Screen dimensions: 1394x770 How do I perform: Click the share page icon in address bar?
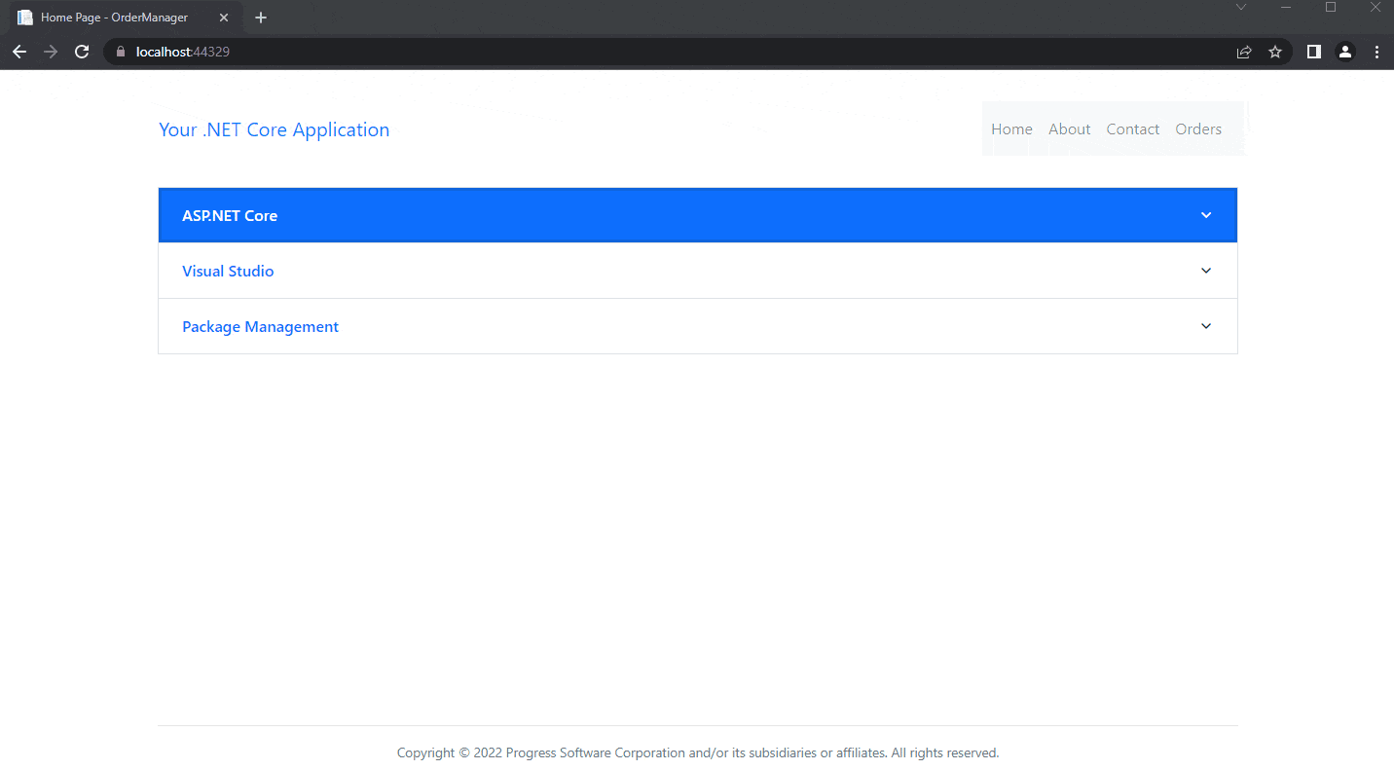(x=1244, y=52)
